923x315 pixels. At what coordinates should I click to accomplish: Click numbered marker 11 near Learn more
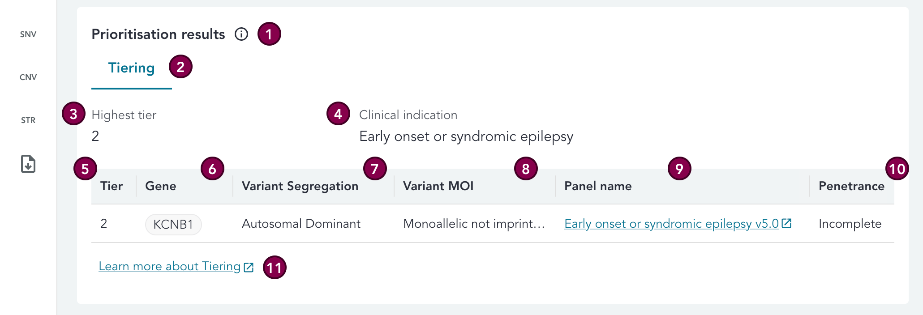pos(275,268)
